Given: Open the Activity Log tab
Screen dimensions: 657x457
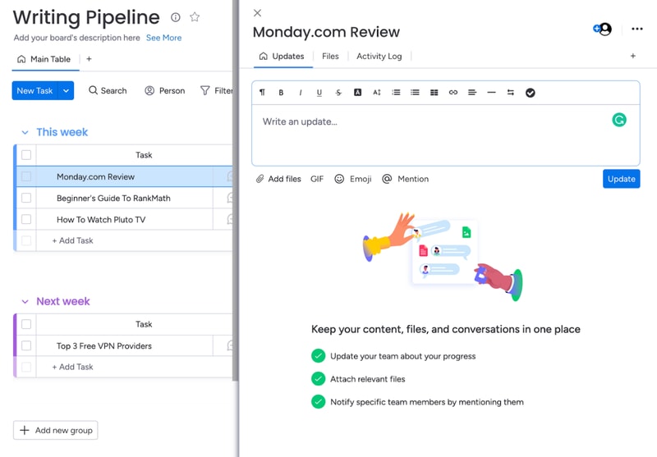Looking at the screenshot, I should point(379,56).
